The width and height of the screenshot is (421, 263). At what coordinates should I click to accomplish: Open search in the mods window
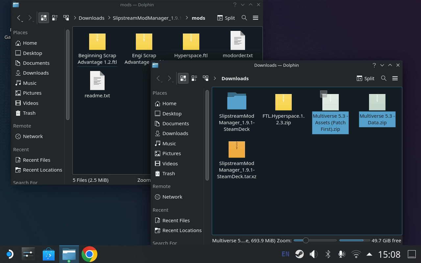pos(244,18)
